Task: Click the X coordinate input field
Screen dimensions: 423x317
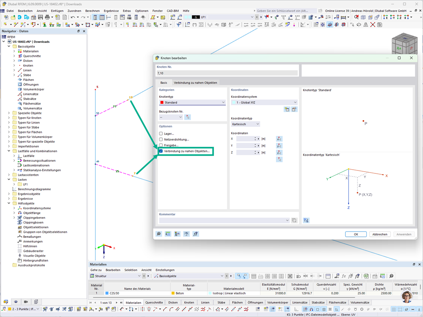Action: click(245, 139)
